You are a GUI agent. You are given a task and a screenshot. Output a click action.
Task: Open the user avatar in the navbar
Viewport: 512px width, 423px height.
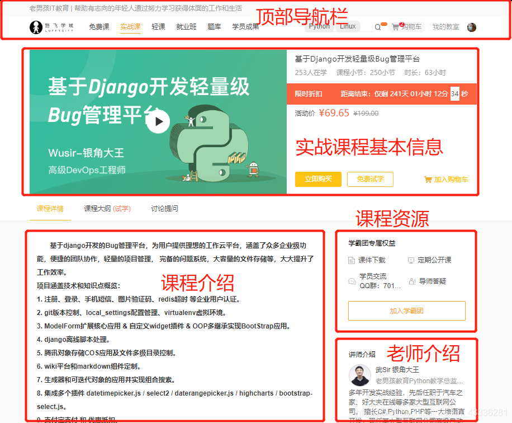click(472, 27)
